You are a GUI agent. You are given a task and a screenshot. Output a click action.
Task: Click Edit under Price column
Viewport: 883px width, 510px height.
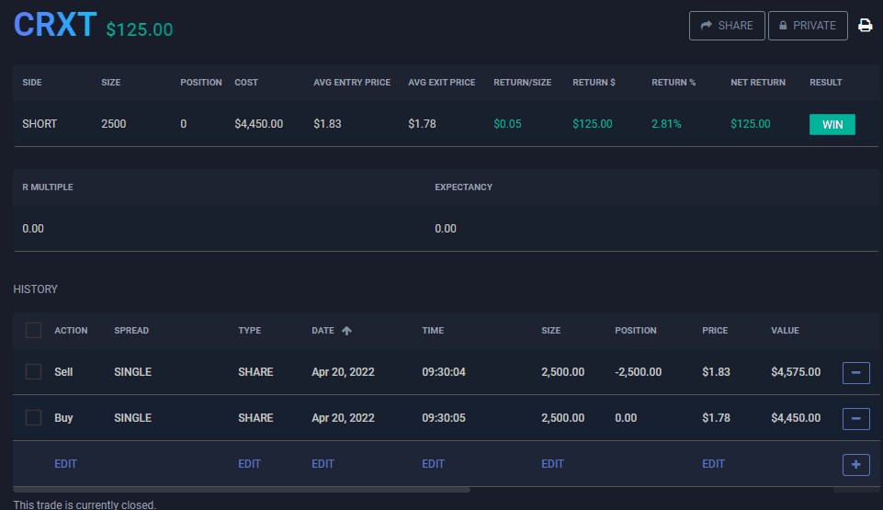pos(713,464)
